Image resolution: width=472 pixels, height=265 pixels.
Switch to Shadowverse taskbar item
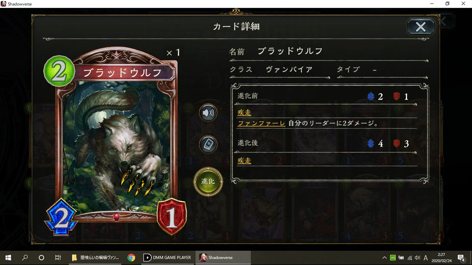(223, 258)
